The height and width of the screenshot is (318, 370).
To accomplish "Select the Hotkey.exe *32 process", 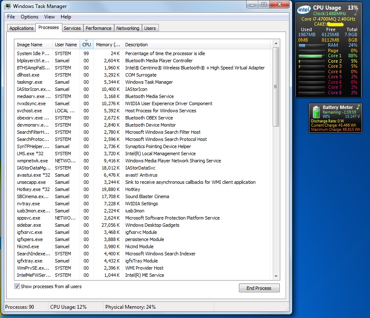I will [142, 189].
